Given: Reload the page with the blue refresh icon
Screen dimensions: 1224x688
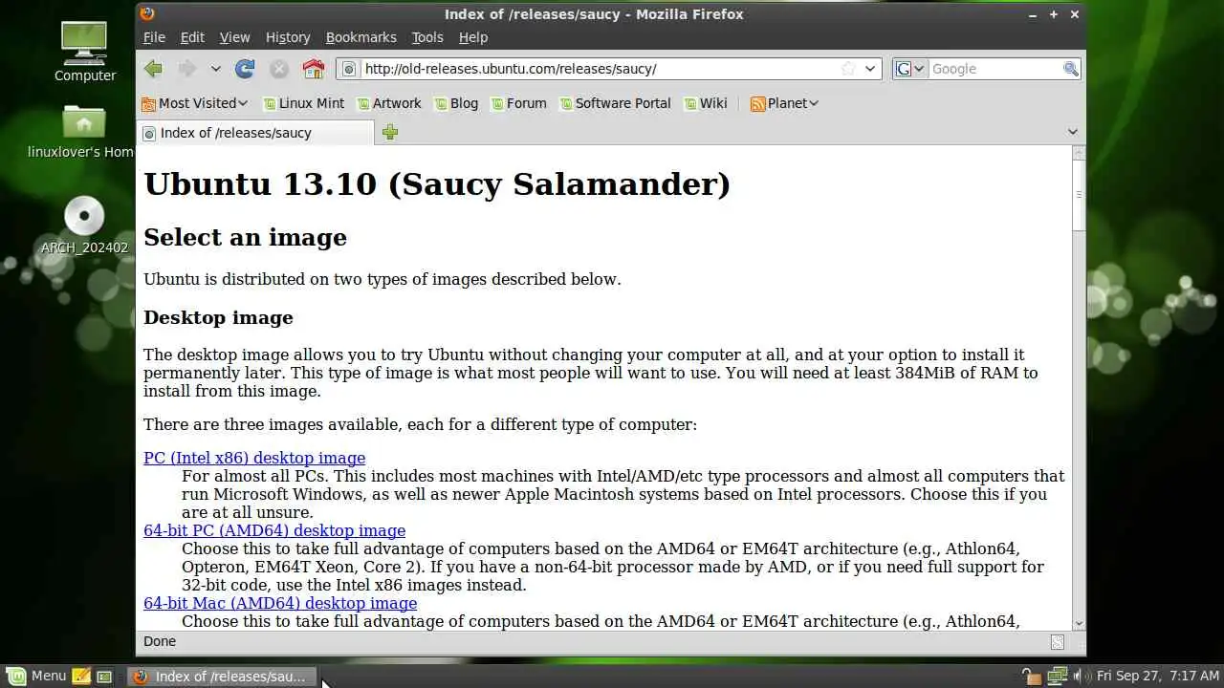Looking at the screenshot, I should click(245, 69).
